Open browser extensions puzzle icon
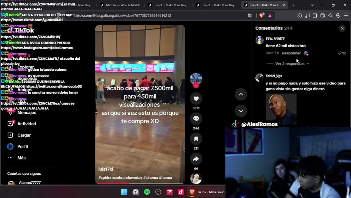The width and height of the screenshot is (351, 198). point(300,16)
